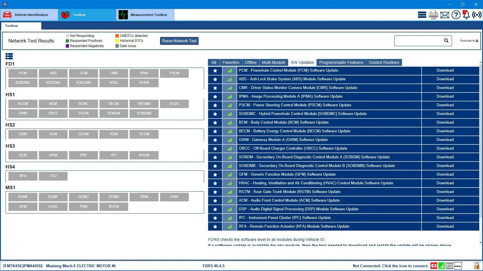Switch to the Measurement Toolbox tab
Image resolution: width=483 pixels, height=271 pixels.
pos(145,15)
